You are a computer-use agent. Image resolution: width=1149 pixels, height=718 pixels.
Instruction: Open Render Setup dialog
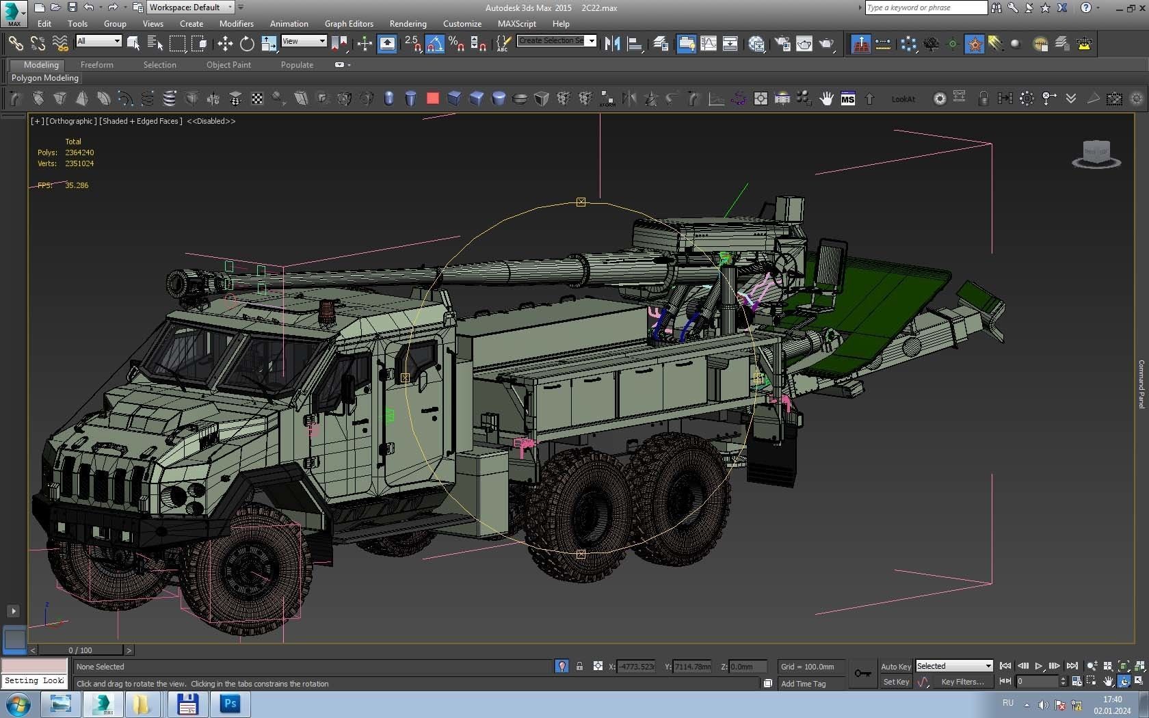click(x=782, y=44)
